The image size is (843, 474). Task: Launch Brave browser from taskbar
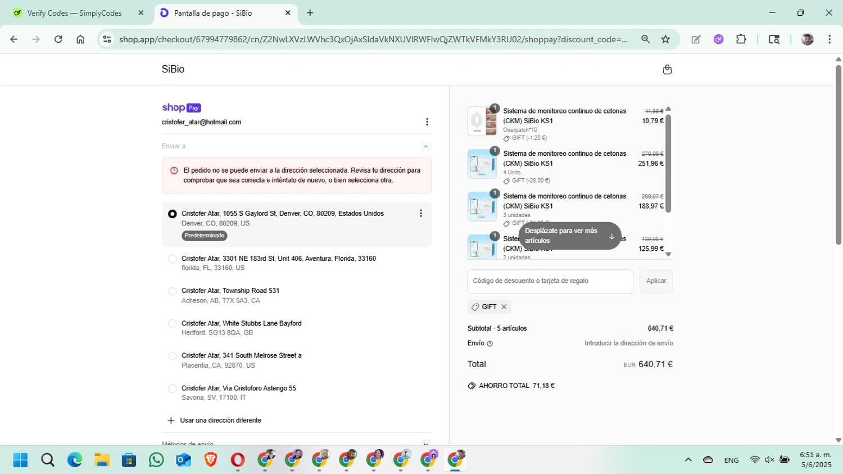tap(211, 460)
